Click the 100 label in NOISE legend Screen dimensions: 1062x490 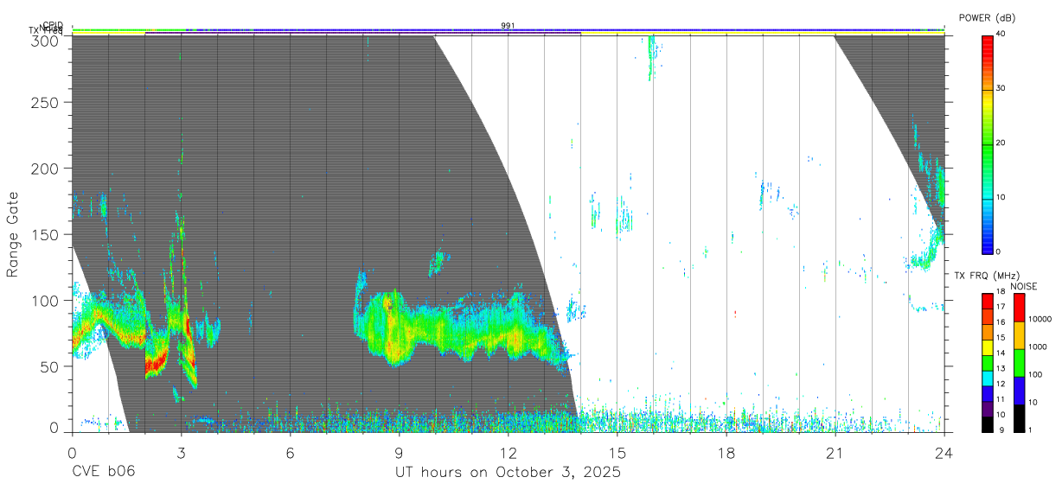tap(1036, 375)
